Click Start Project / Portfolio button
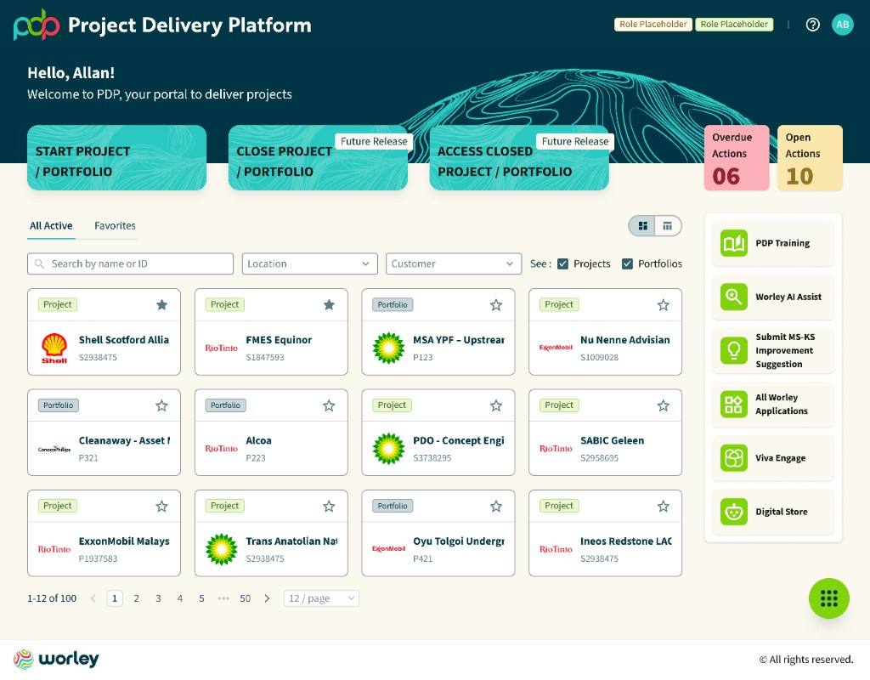Image resolution: width=870 pixels, height=680 pixels. click(116, 157)
